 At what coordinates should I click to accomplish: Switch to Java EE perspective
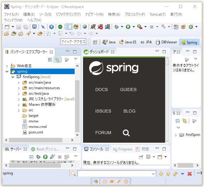coord(128,42)
